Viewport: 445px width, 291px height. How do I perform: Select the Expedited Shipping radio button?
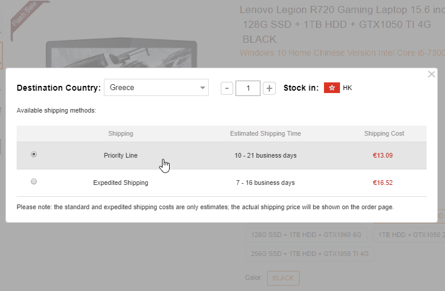click(34, 181)
